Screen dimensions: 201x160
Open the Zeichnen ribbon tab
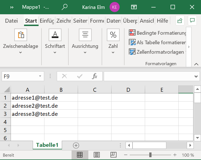pyautogui.click(x=63, y=21)
